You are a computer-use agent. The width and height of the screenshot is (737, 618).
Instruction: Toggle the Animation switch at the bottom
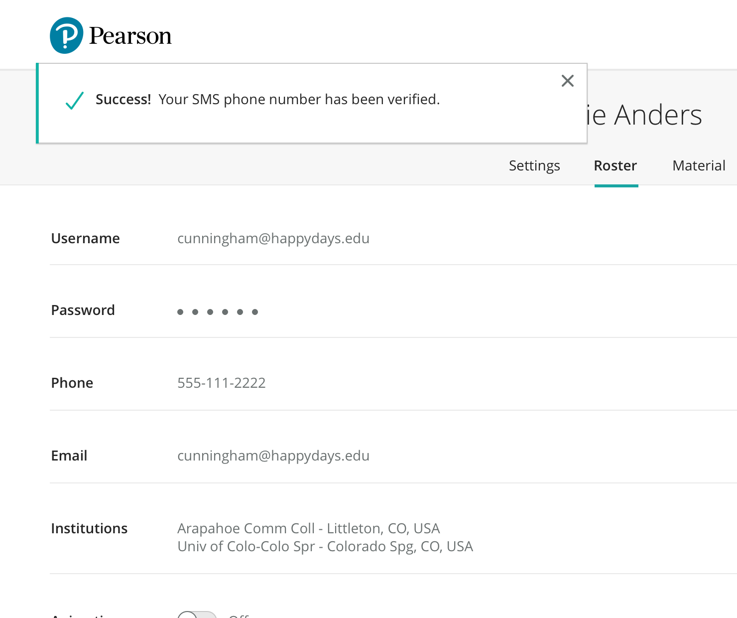pyautogui.click(x=197, y=615)
